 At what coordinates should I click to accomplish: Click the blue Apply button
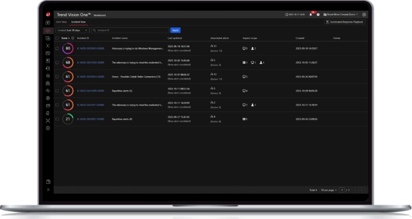[175, 30]
